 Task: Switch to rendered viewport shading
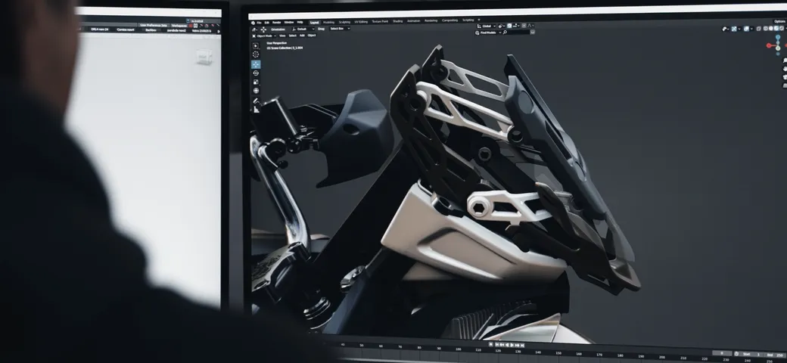click(782, 29)
